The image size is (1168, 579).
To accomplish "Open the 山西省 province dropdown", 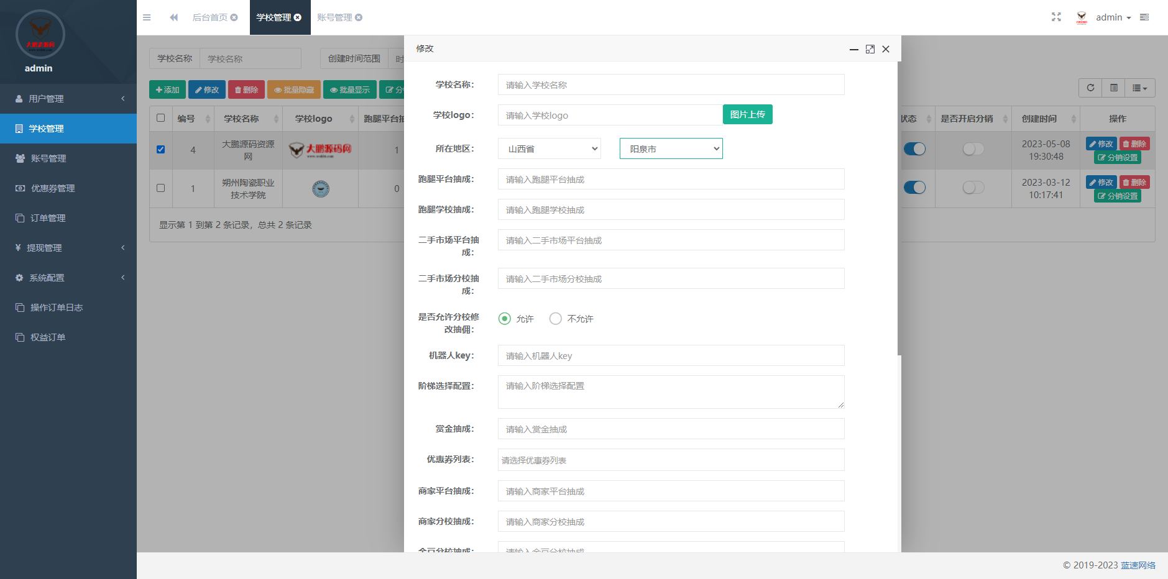I will [x=549, y=148].
